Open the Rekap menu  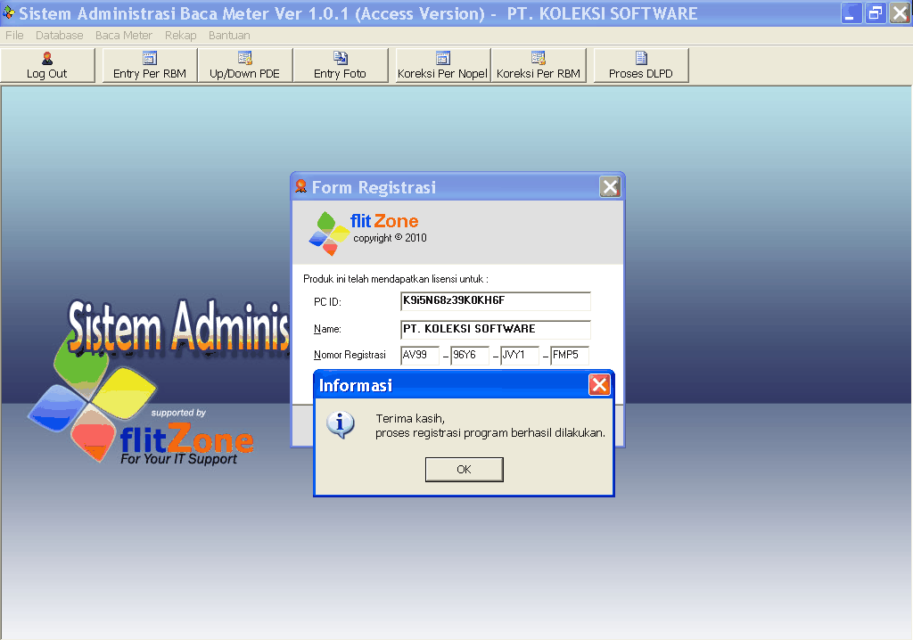point(180,35)
